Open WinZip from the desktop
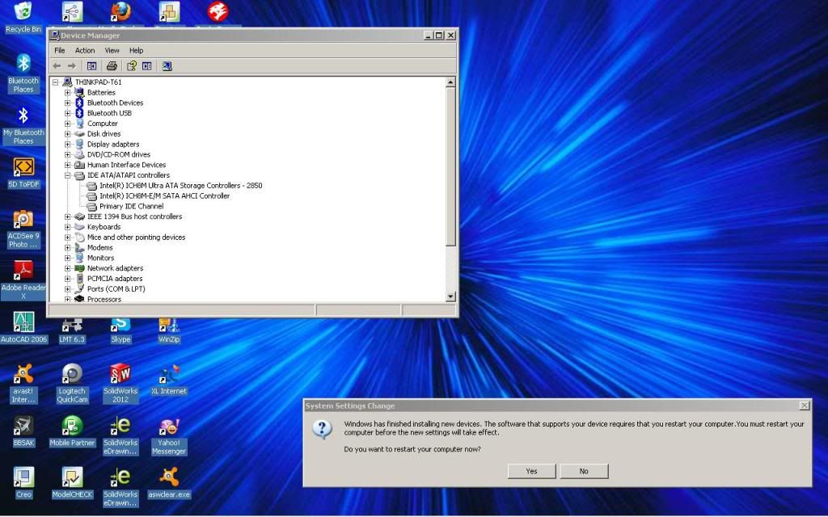The height and width of the screenshot is (517, 828). point(168,327)
